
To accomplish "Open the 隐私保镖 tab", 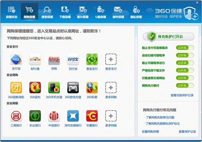I will [x=136, y=12].
